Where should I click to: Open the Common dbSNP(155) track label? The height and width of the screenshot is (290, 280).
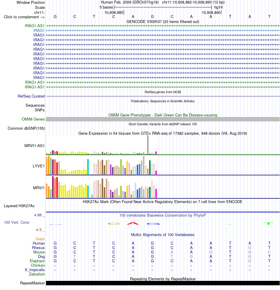[26, 128]
